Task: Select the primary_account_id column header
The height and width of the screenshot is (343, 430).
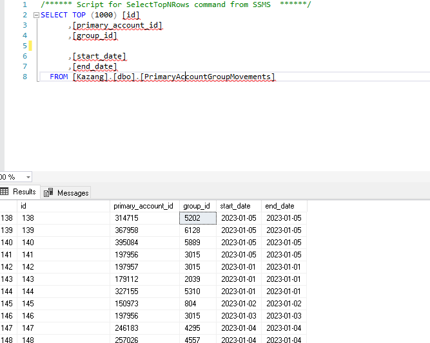Action: click(143, 206)
